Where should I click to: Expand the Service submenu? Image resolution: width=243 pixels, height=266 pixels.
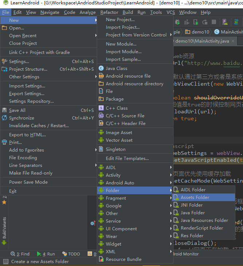click(x=135, y=221)
